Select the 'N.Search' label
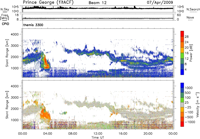 193,9
